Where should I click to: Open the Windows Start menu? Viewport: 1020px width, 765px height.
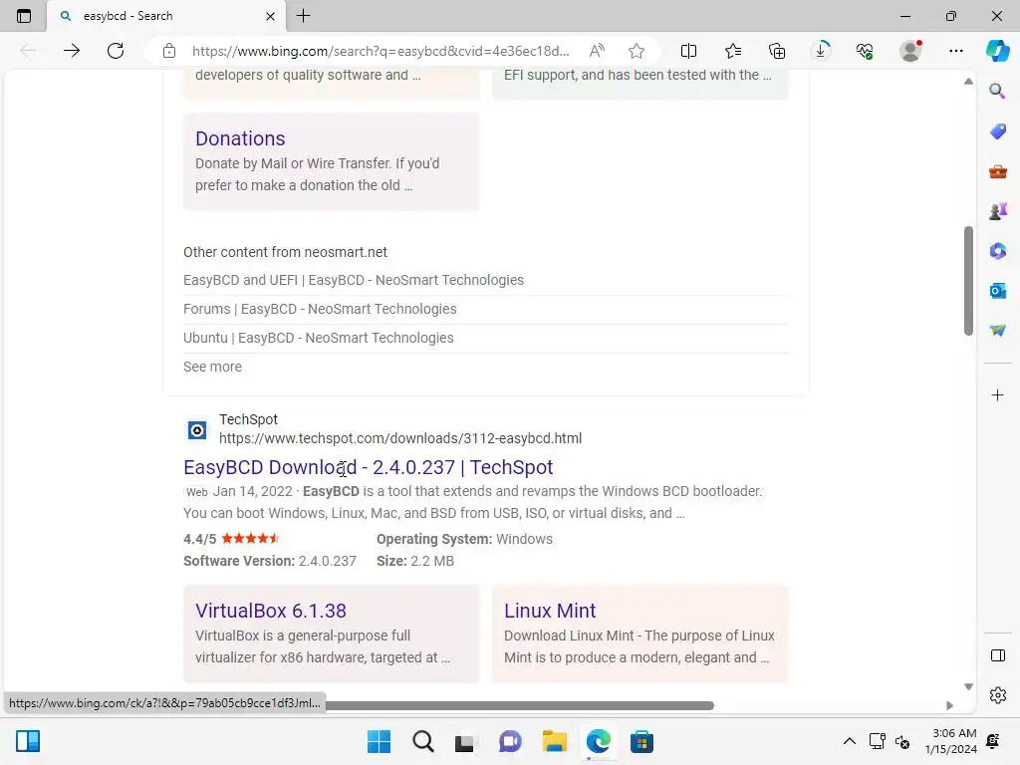(x=380, y=741)
